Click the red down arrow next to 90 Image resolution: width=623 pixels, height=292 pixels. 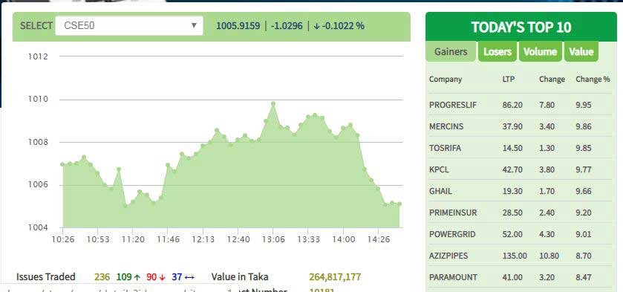[x=162, y=277]
